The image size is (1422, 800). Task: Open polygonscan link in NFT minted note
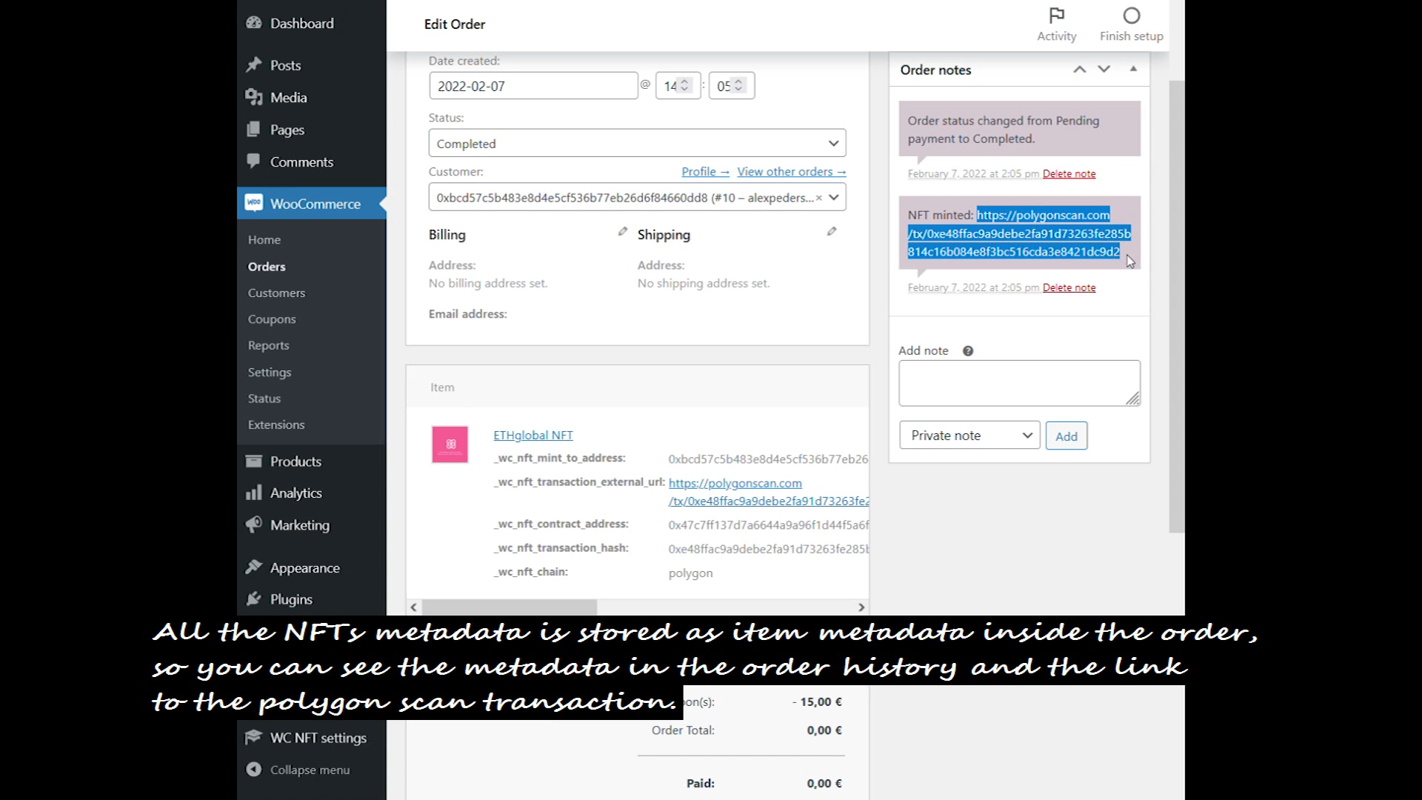(1019, 233)
